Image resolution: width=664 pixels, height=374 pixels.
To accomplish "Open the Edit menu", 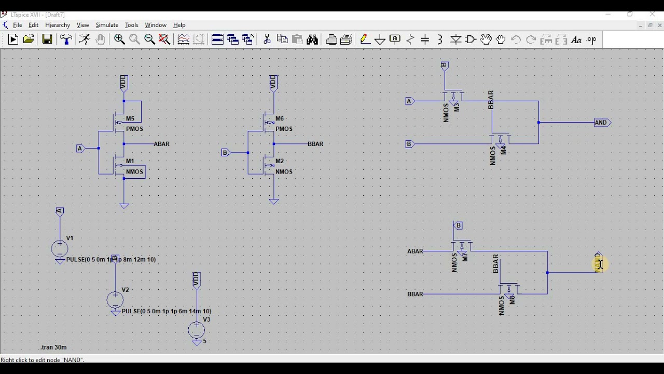I will (x=34, y=25).
